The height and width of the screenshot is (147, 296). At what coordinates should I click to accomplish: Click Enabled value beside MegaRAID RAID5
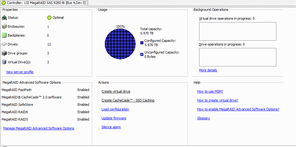[x=83, y=119]
